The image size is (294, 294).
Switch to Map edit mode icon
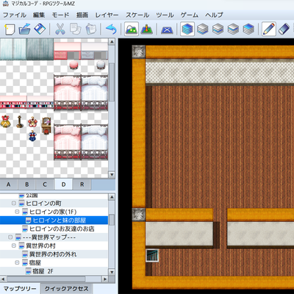132,29
